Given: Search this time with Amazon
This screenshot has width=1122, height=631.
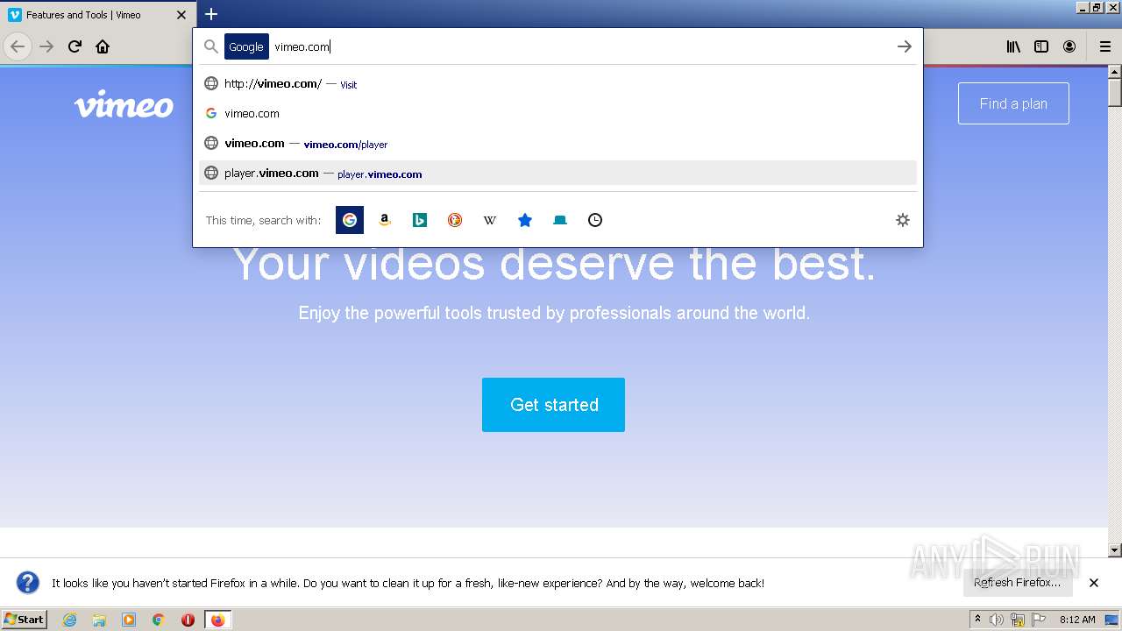Looking at the screenshot, I should [x=385, y=220].
